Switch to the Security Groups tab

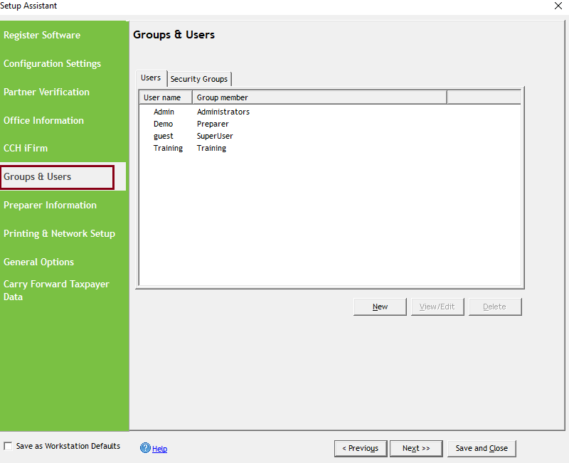(x=199, y=79)
